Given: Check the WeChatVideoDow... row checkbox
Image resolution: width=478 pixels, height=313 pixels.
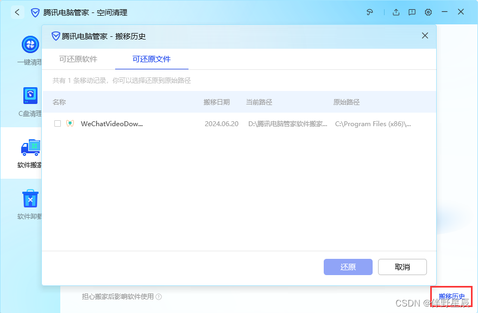Looking at the screenshot, I should point(58,123).
